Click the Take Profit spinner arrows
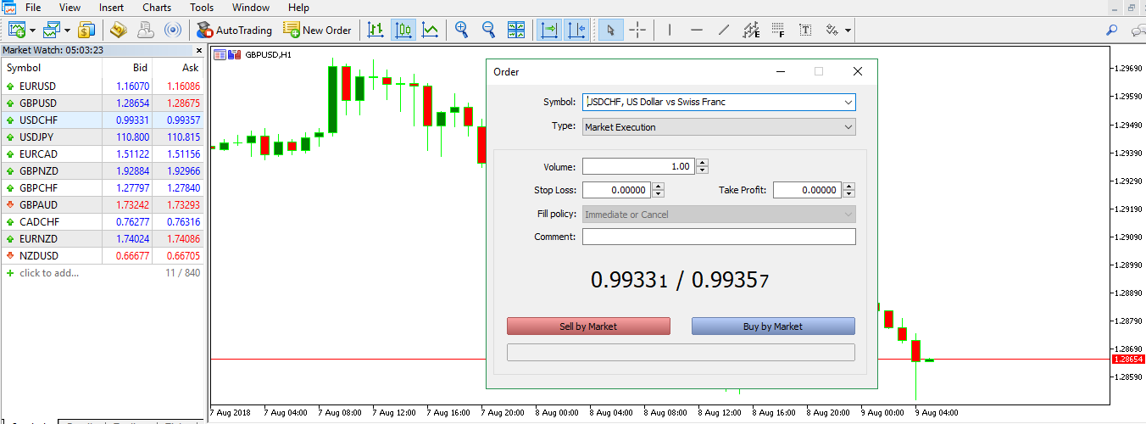 coord(849,190)
